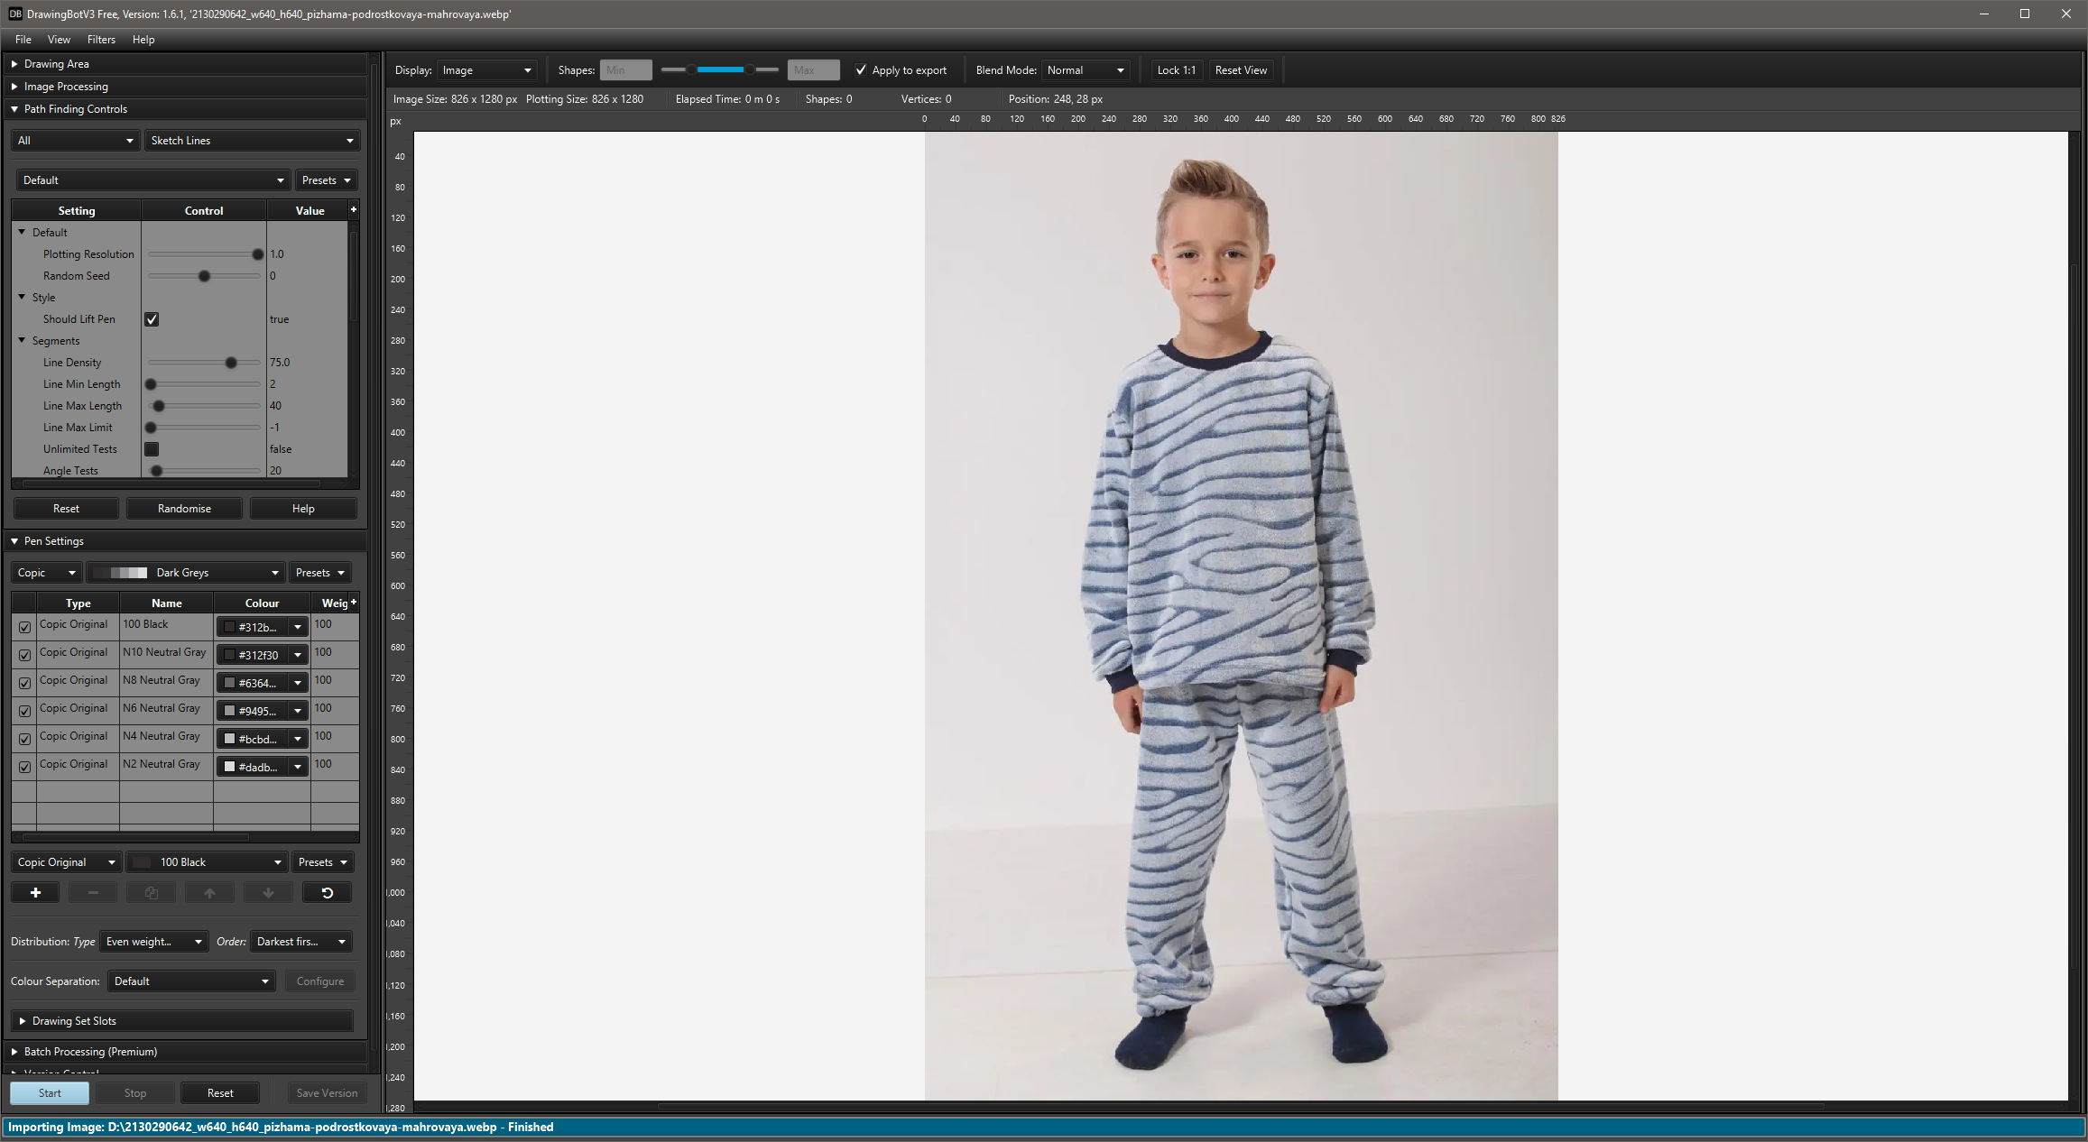The width and height of the screenshot is (2088, 1142).
Task: Uncheck the 100 Black pen row
Action: coord(24,627)
